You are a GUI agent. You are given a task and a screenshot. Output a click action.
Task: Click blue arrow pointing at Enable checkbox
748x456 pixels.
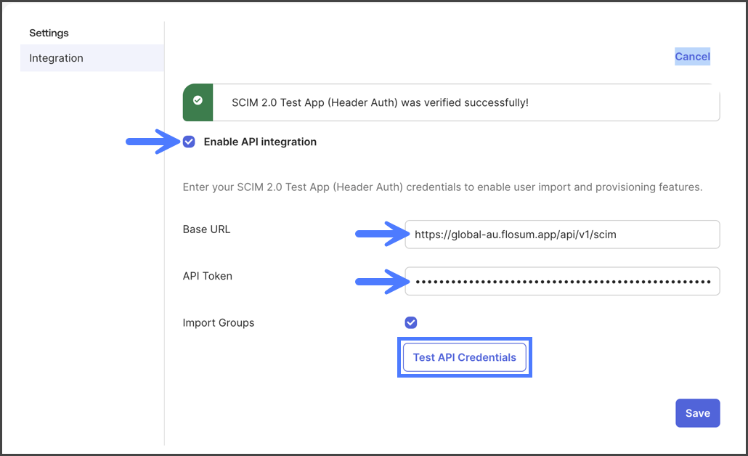(x=151, y=142)
